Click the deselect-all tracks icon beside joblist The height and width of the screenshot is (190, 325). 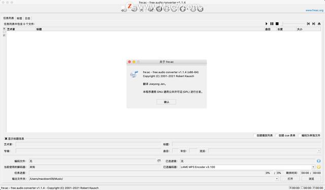pyautogui.click(x=5, y=32)
